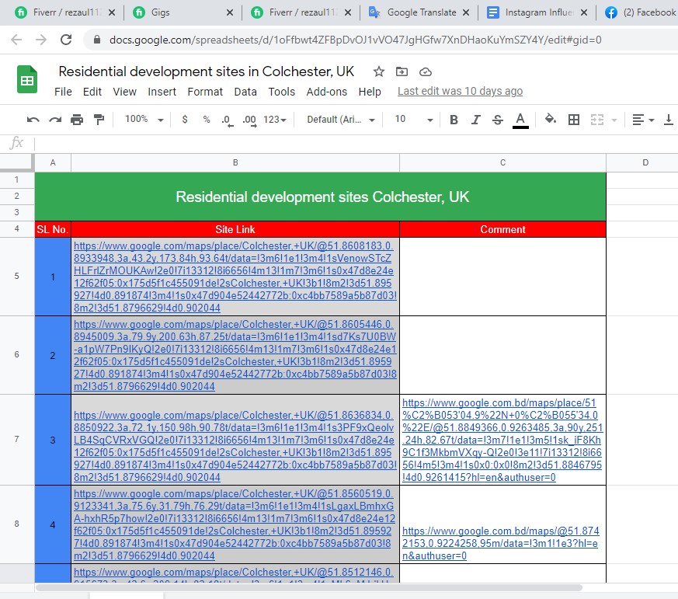Viewport: 678px width, 599px height.
Task: Open the Borders tool
Action: [574, 120]
